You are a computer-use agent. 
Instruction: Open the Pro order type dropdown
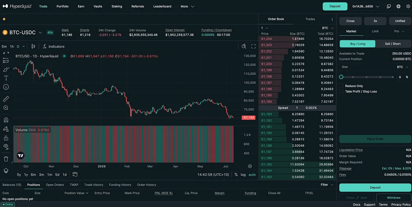tap(399, 31)
